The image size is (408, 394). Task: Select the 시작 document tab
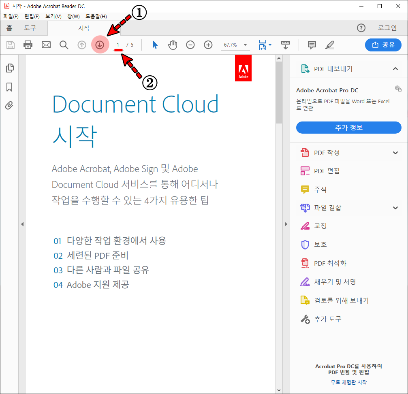click(x=84, y=28)
